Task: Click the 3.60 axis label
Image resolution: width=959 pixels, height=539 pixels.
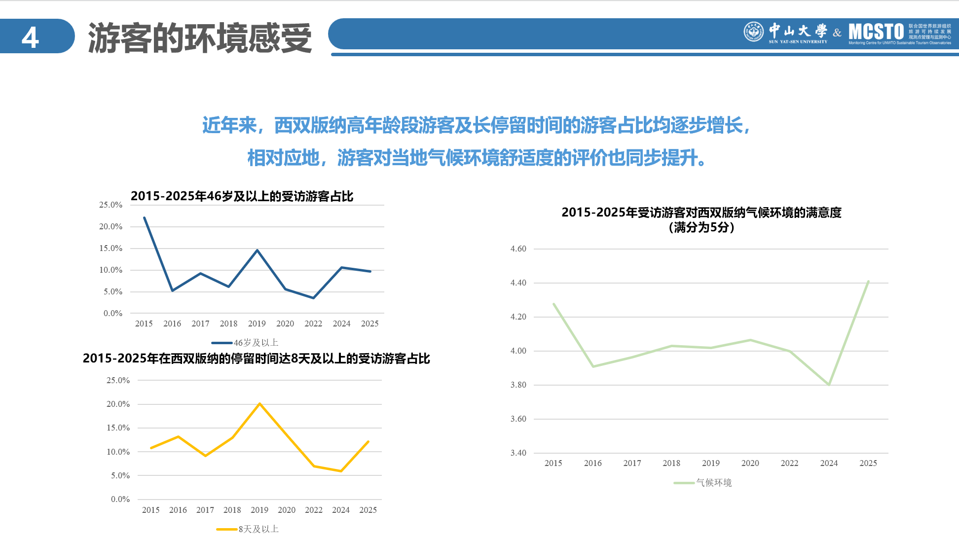Action: point(518,419)
